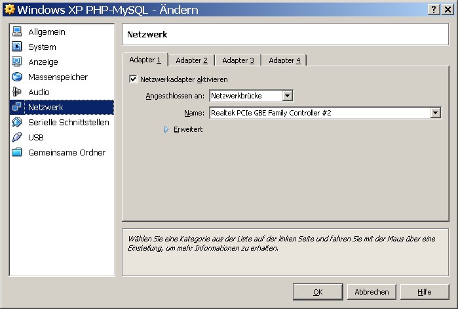458x309 pixels.
Task: Click the Audio speaker icon
Action: (17, 92)
